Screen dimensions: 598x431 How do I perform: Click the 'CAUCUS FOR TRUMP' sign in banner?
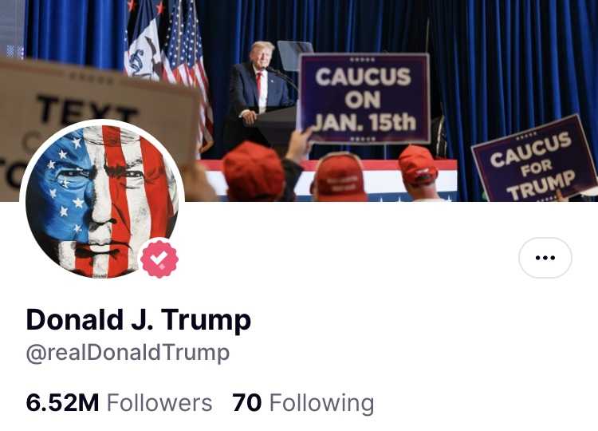coord(534,160)
